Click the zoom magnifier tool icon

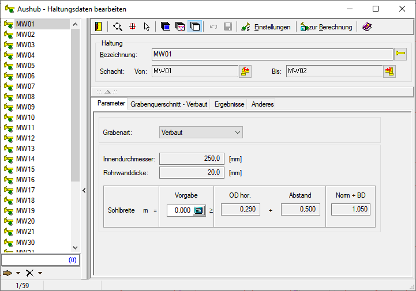(x=118, y=27)
